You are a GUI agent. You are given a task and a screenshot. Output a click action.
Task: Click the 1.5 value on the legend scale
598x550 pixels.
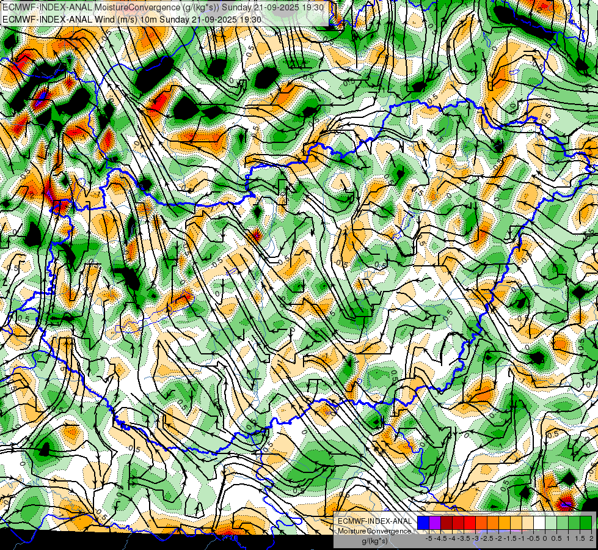tap(580, 538)
